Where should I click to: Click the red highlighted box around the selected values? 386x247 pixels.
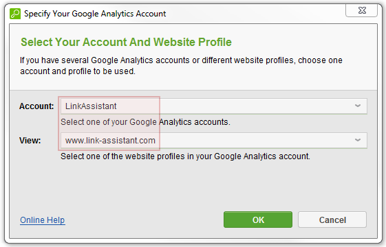click(x=109, y=123)
